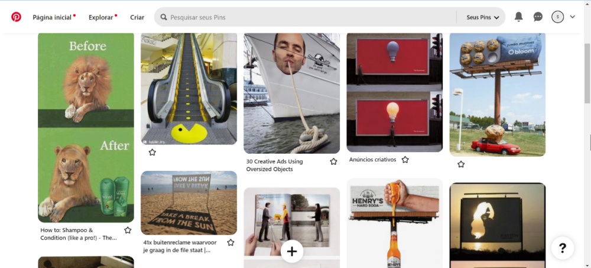Image resolution: width=591 pixels, height=268 pixels.
Task: Click the search magnifier icon
Action: tap(163, 18)
